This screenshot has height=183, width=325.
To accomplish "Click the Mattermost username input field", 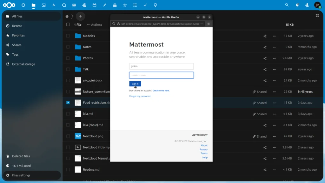I will (161, 66).
